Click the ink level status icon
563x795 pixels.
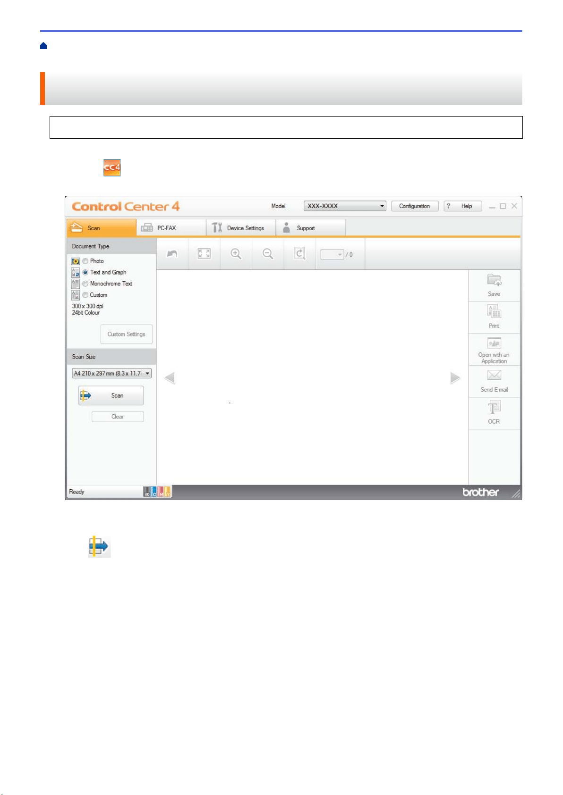pyautogui.click(x=157, y=492)
